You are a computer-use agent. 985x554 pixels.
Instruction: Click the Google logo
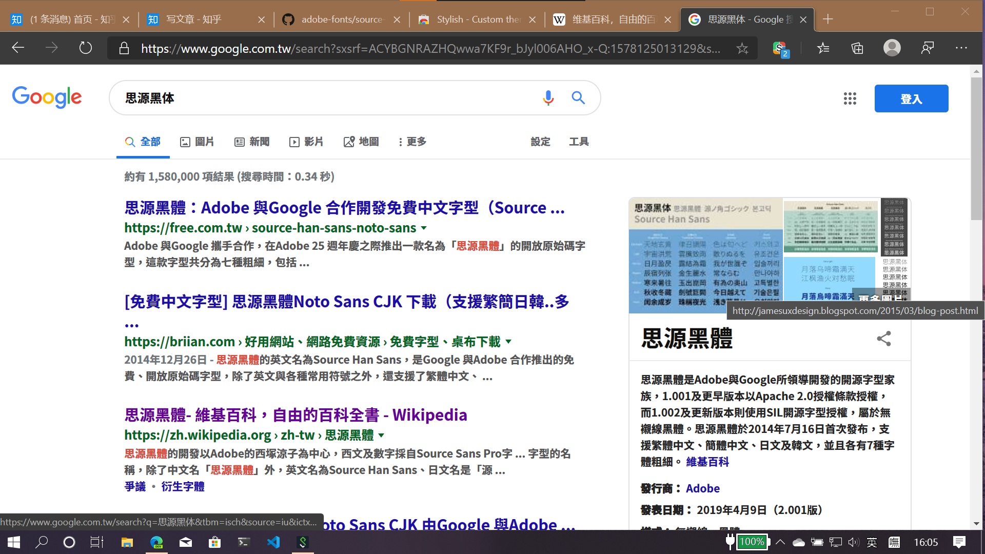pyautogui.click(x=47, y=97)
